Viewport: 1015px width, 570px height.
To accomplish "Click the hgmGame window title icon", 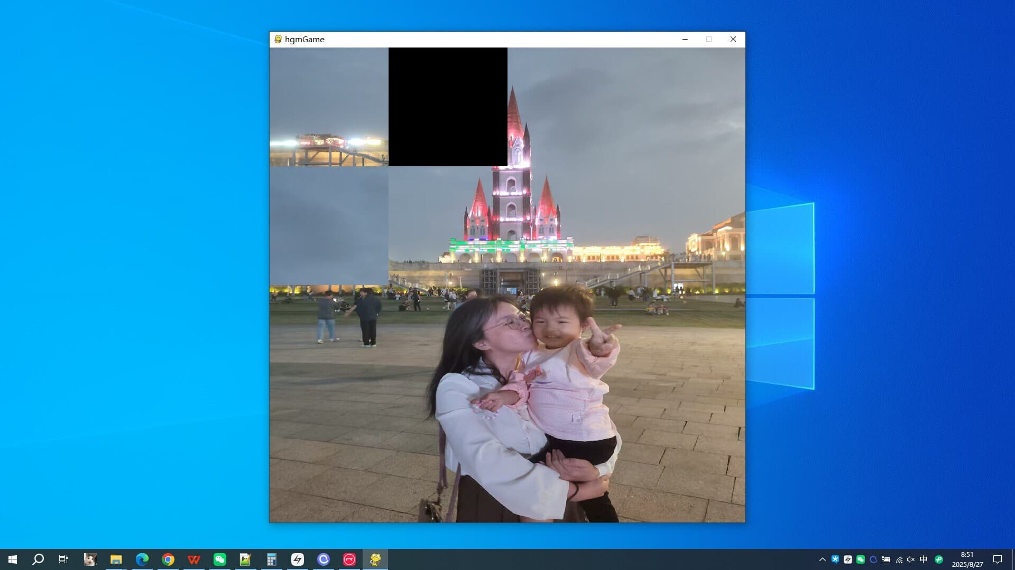I will click(278, 39).
